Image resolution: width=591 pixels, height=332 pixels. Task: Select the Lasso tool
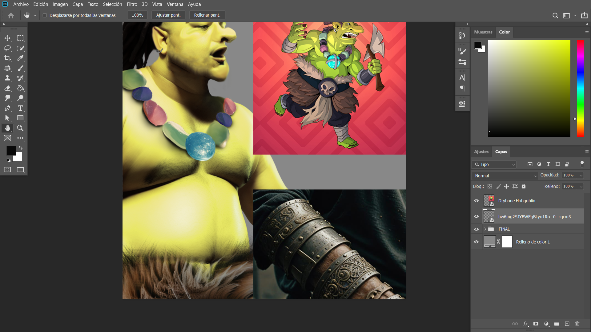(x=7, y=48)
